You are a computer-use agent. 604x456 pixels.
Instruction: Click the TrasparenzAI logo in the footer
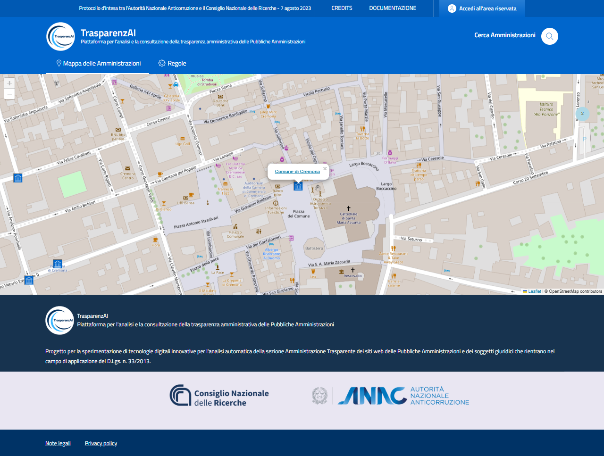59,320
